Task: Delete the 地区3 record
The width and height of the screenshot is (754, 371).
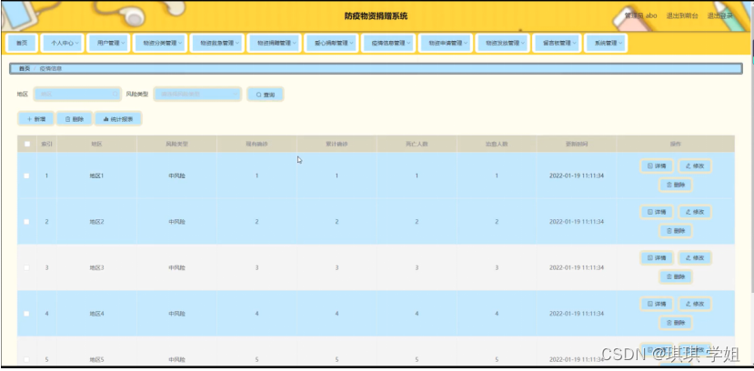Action: [676, 276]
